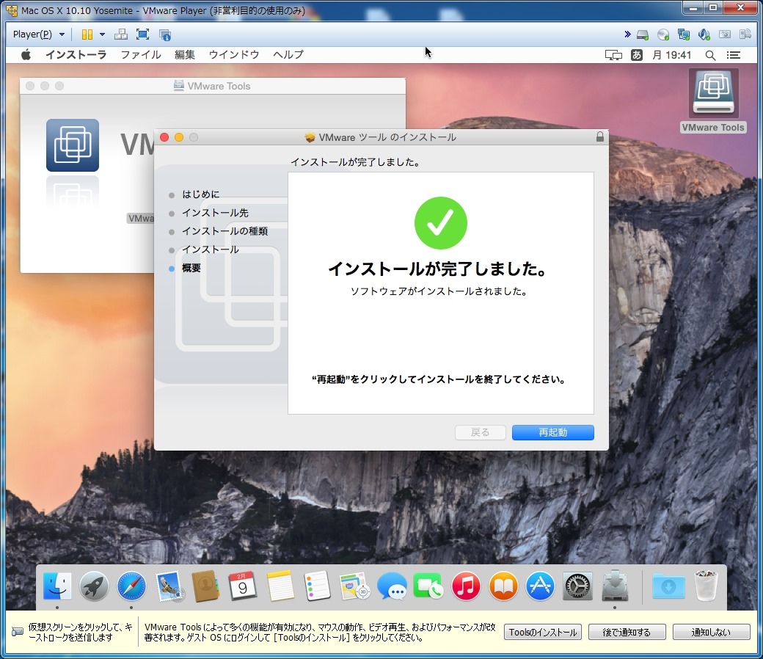Open iBooks from the Dock
763x659 pixels.
(x=503, y=586)
